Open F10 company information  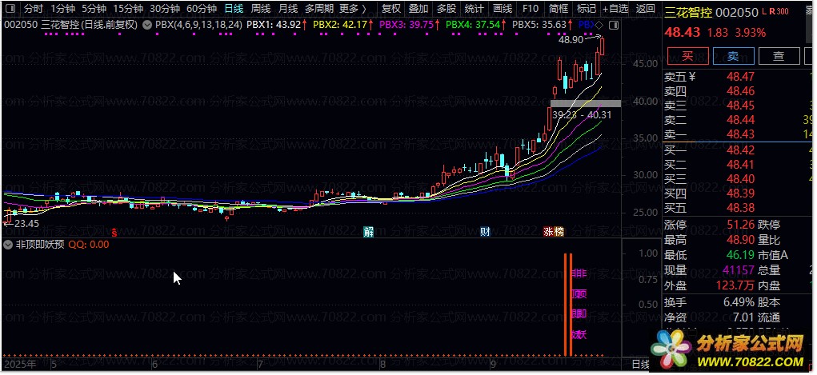[x=531, y=8]
